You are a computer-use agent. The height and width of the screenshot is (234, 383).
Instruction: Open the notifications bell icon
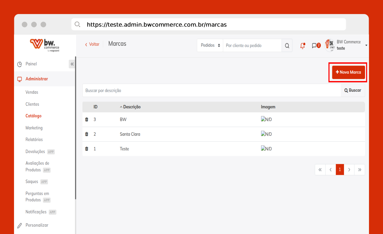pyautogui.click(x=303, y=46)
